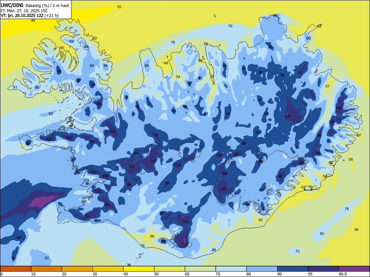The image size is (370, 277).
Task: Click the 'UWC/DINI: Rakastig (%) í 2 m hæð' title
Action: 35,6
